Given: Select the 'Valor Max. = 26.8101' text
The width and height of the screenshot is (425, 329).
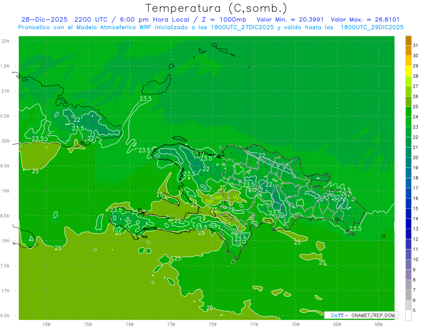Looking at the screenshot, I should [365, 20].
